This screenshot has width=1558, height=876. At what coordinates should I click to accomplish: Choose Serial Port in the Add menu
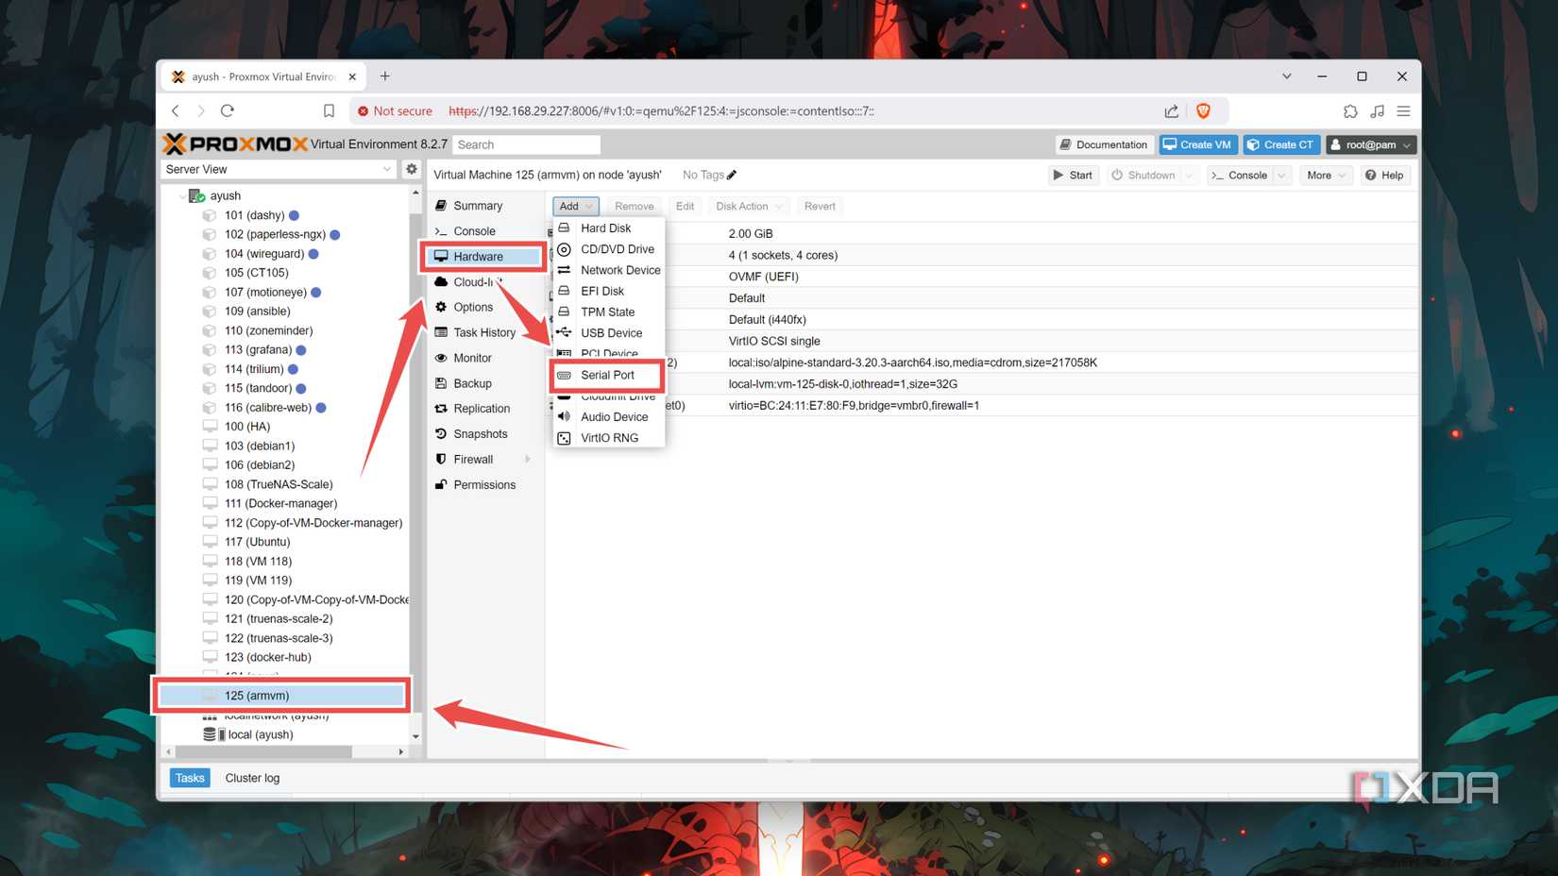(x=607, y=375)
